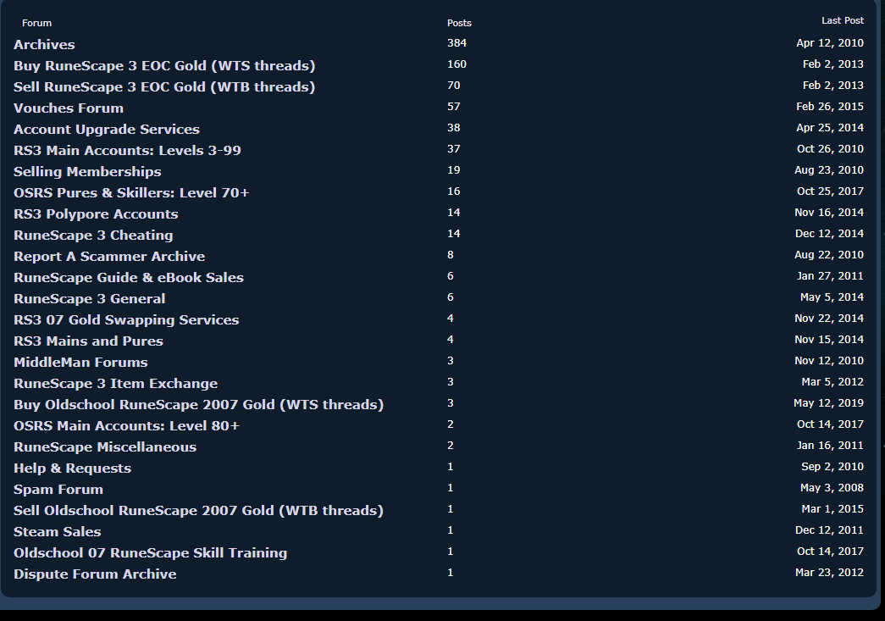Image resolution: width=885 pixels, height=621 pixels.
Task: Click the May 5, 2014 last post date
Action: coord(832,297)
